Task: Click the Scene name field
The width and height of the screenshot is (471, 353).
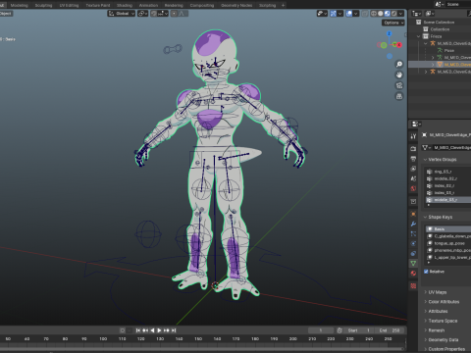Action: pyautogui.click(x=458, y=4)
